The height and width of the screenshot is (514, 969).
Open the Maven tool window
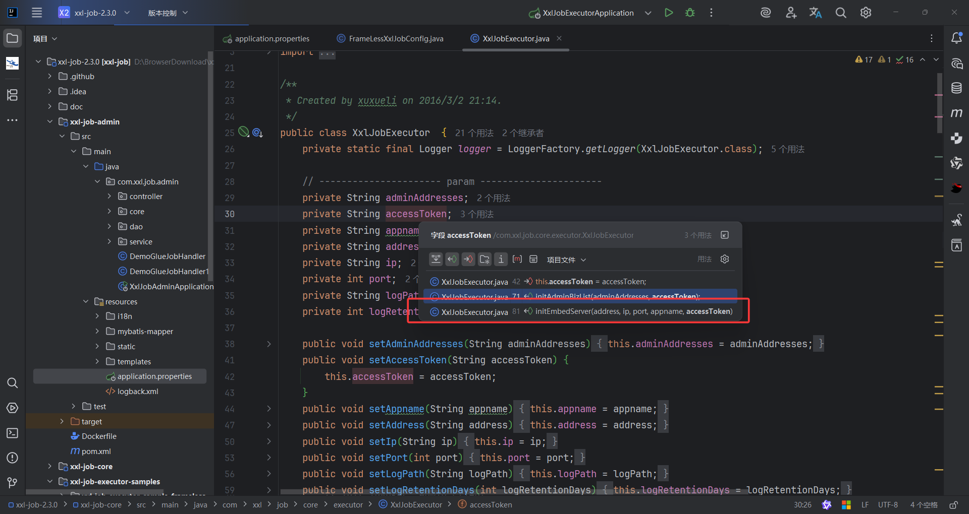[956, 113]
